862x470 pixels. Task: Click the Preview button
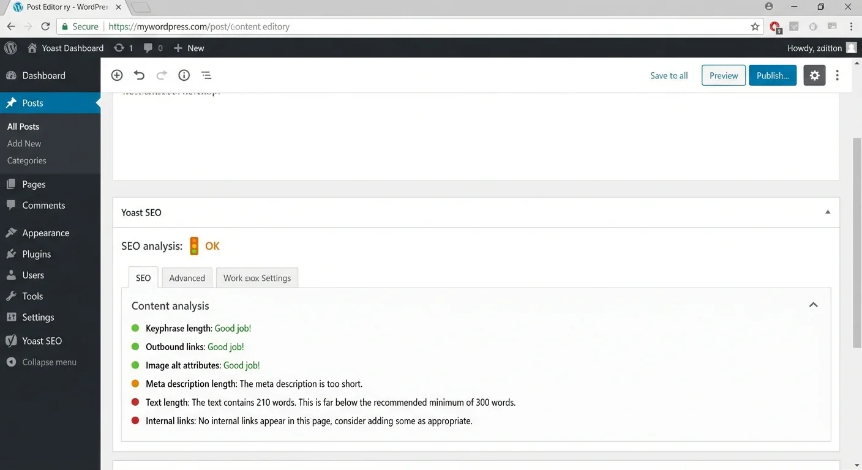724,75
